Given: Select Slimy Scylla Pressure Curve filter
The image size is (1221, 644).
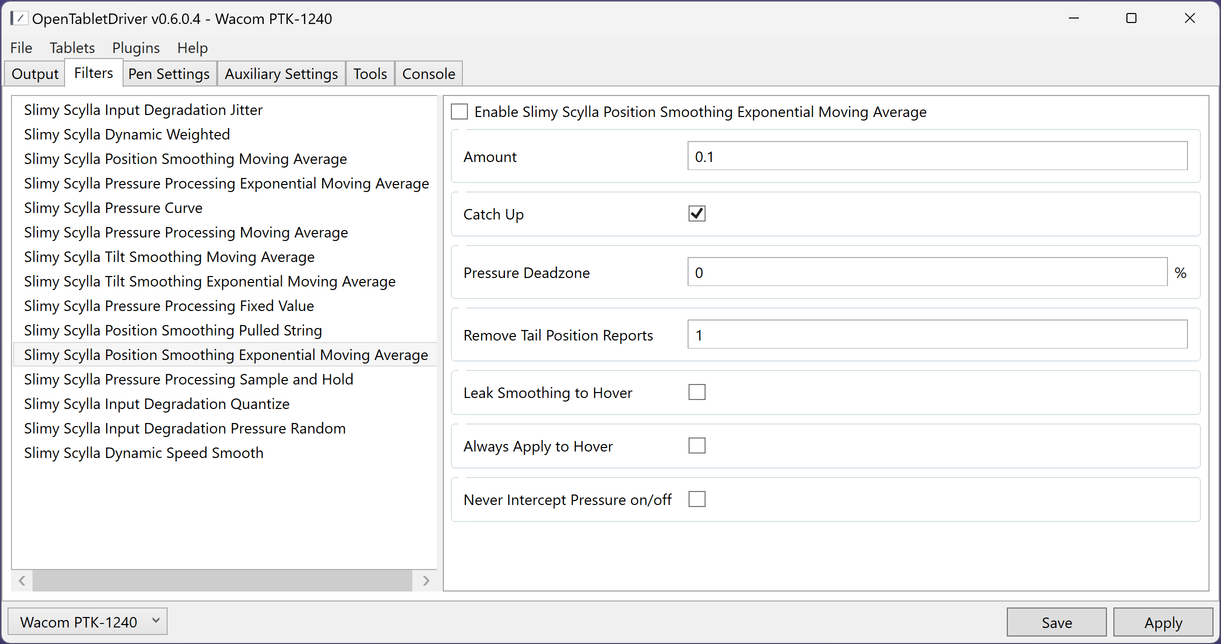Looking at the screenshot, I should [x=113, y=208].
